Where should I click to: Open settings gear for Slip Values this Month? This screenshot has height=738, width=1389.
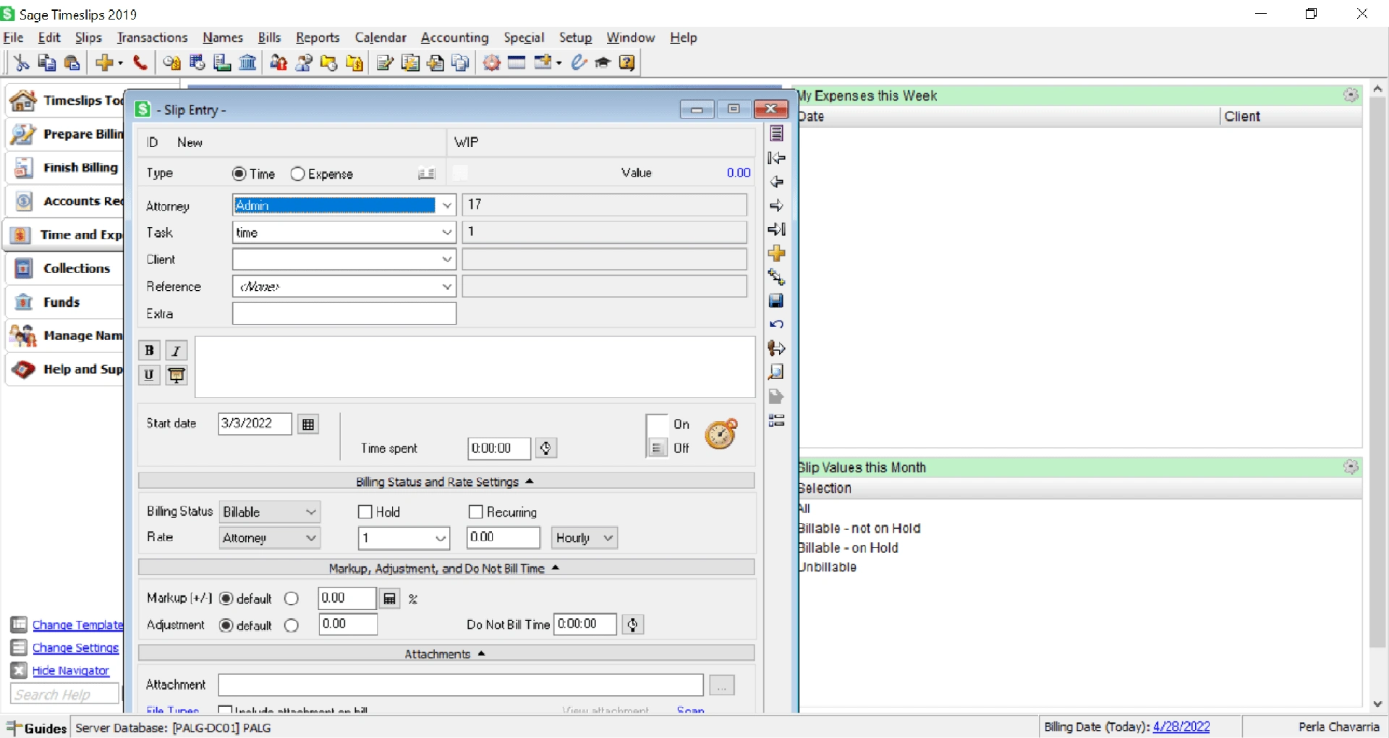pos(1351,467)
